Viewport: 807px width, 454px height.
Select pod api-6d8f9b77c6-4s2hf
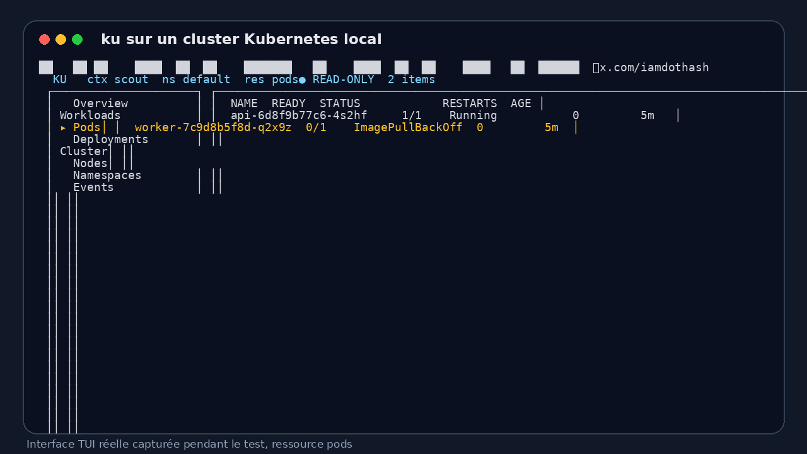point(299,115)
